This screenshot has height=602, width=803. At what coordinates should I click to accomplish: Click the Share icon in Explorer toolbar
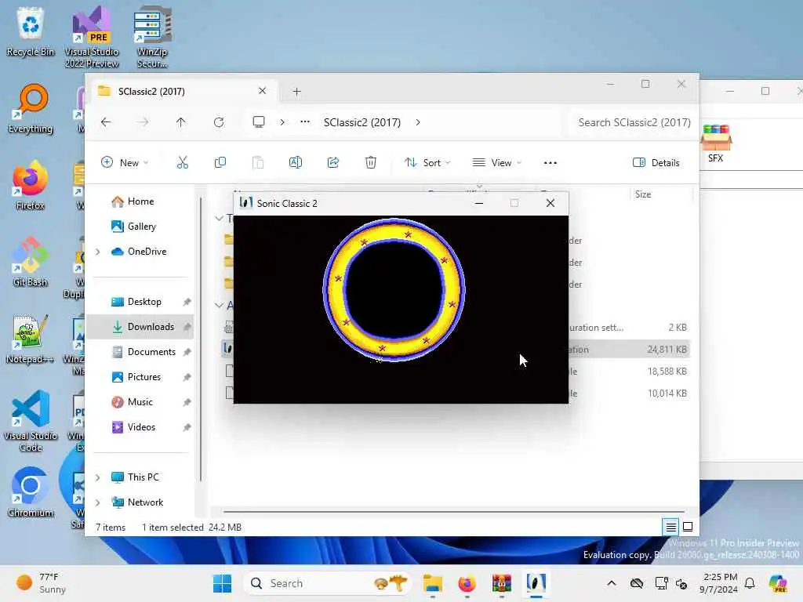pos(333,163)
